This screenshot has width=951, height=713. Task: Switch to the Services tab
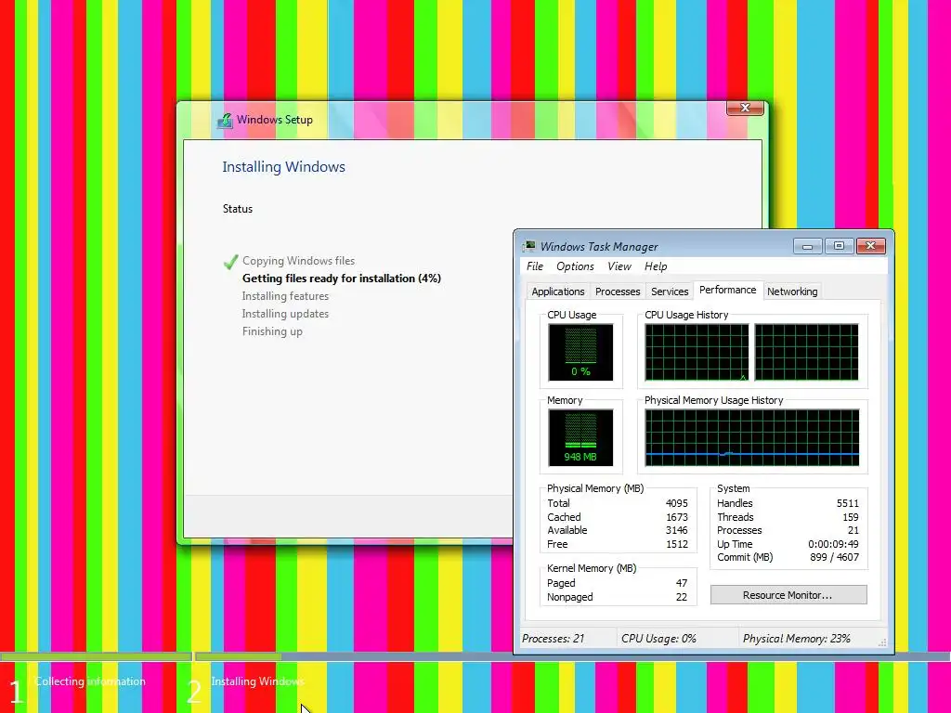(670, 292)
